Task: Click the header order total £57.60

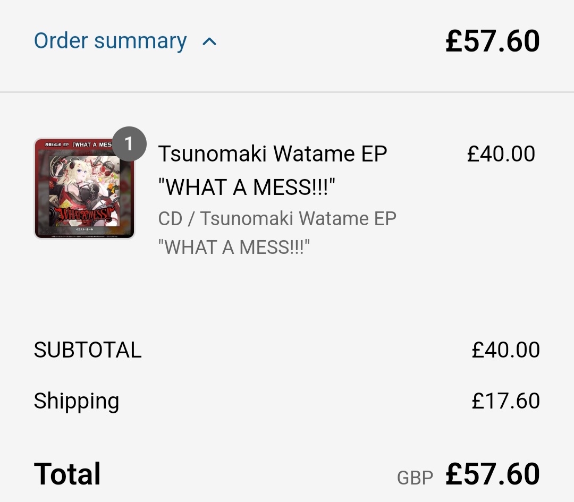Action: [492, 41]
